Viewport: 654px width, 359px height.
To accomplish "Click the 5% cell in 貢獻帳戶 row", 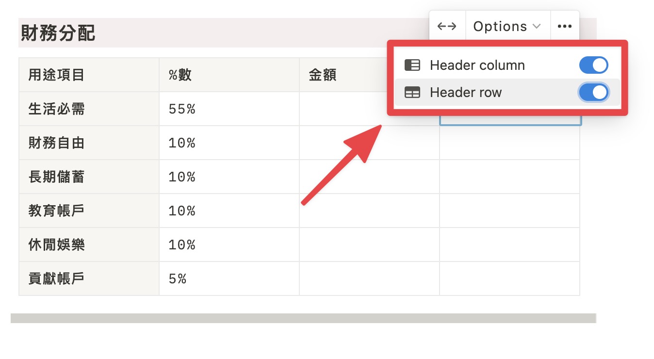I will click(229, 278).
